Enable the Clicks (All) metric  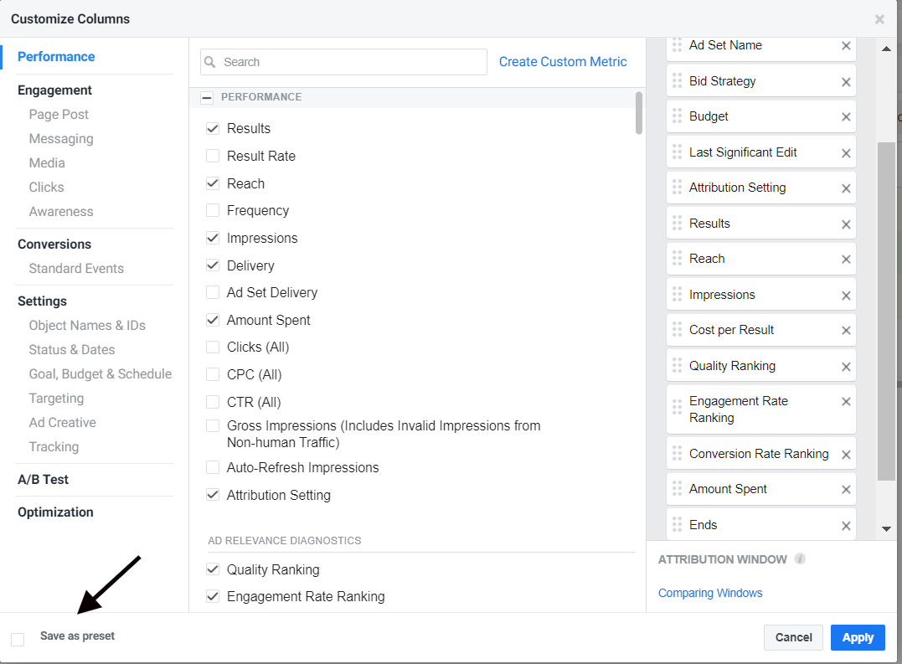point(212,347)
